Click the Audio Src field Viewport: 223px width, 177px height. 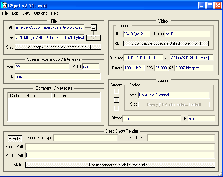coord(181,138)
